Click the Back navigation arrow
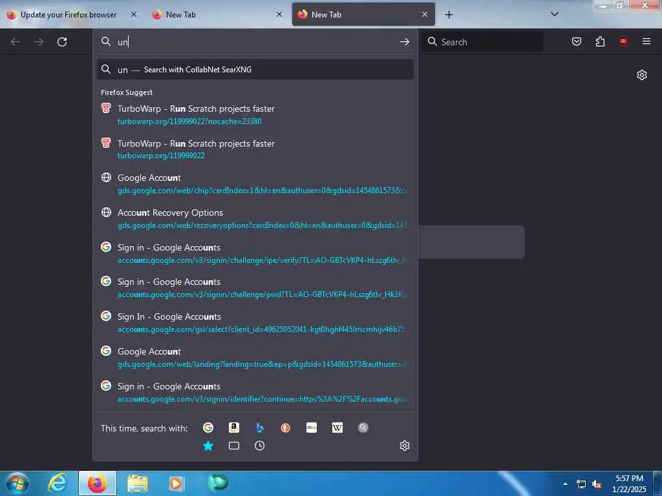Image resolution: width=662 pixels, height=496 pixels. 16,42
